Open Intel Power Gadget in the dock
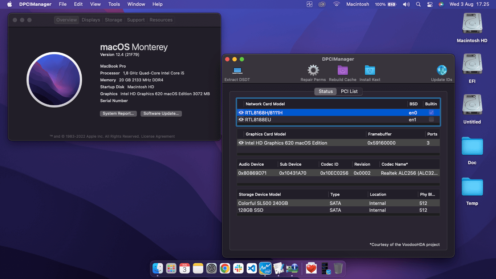This screenshot has width=496, height=279. (x=265, y=268)
